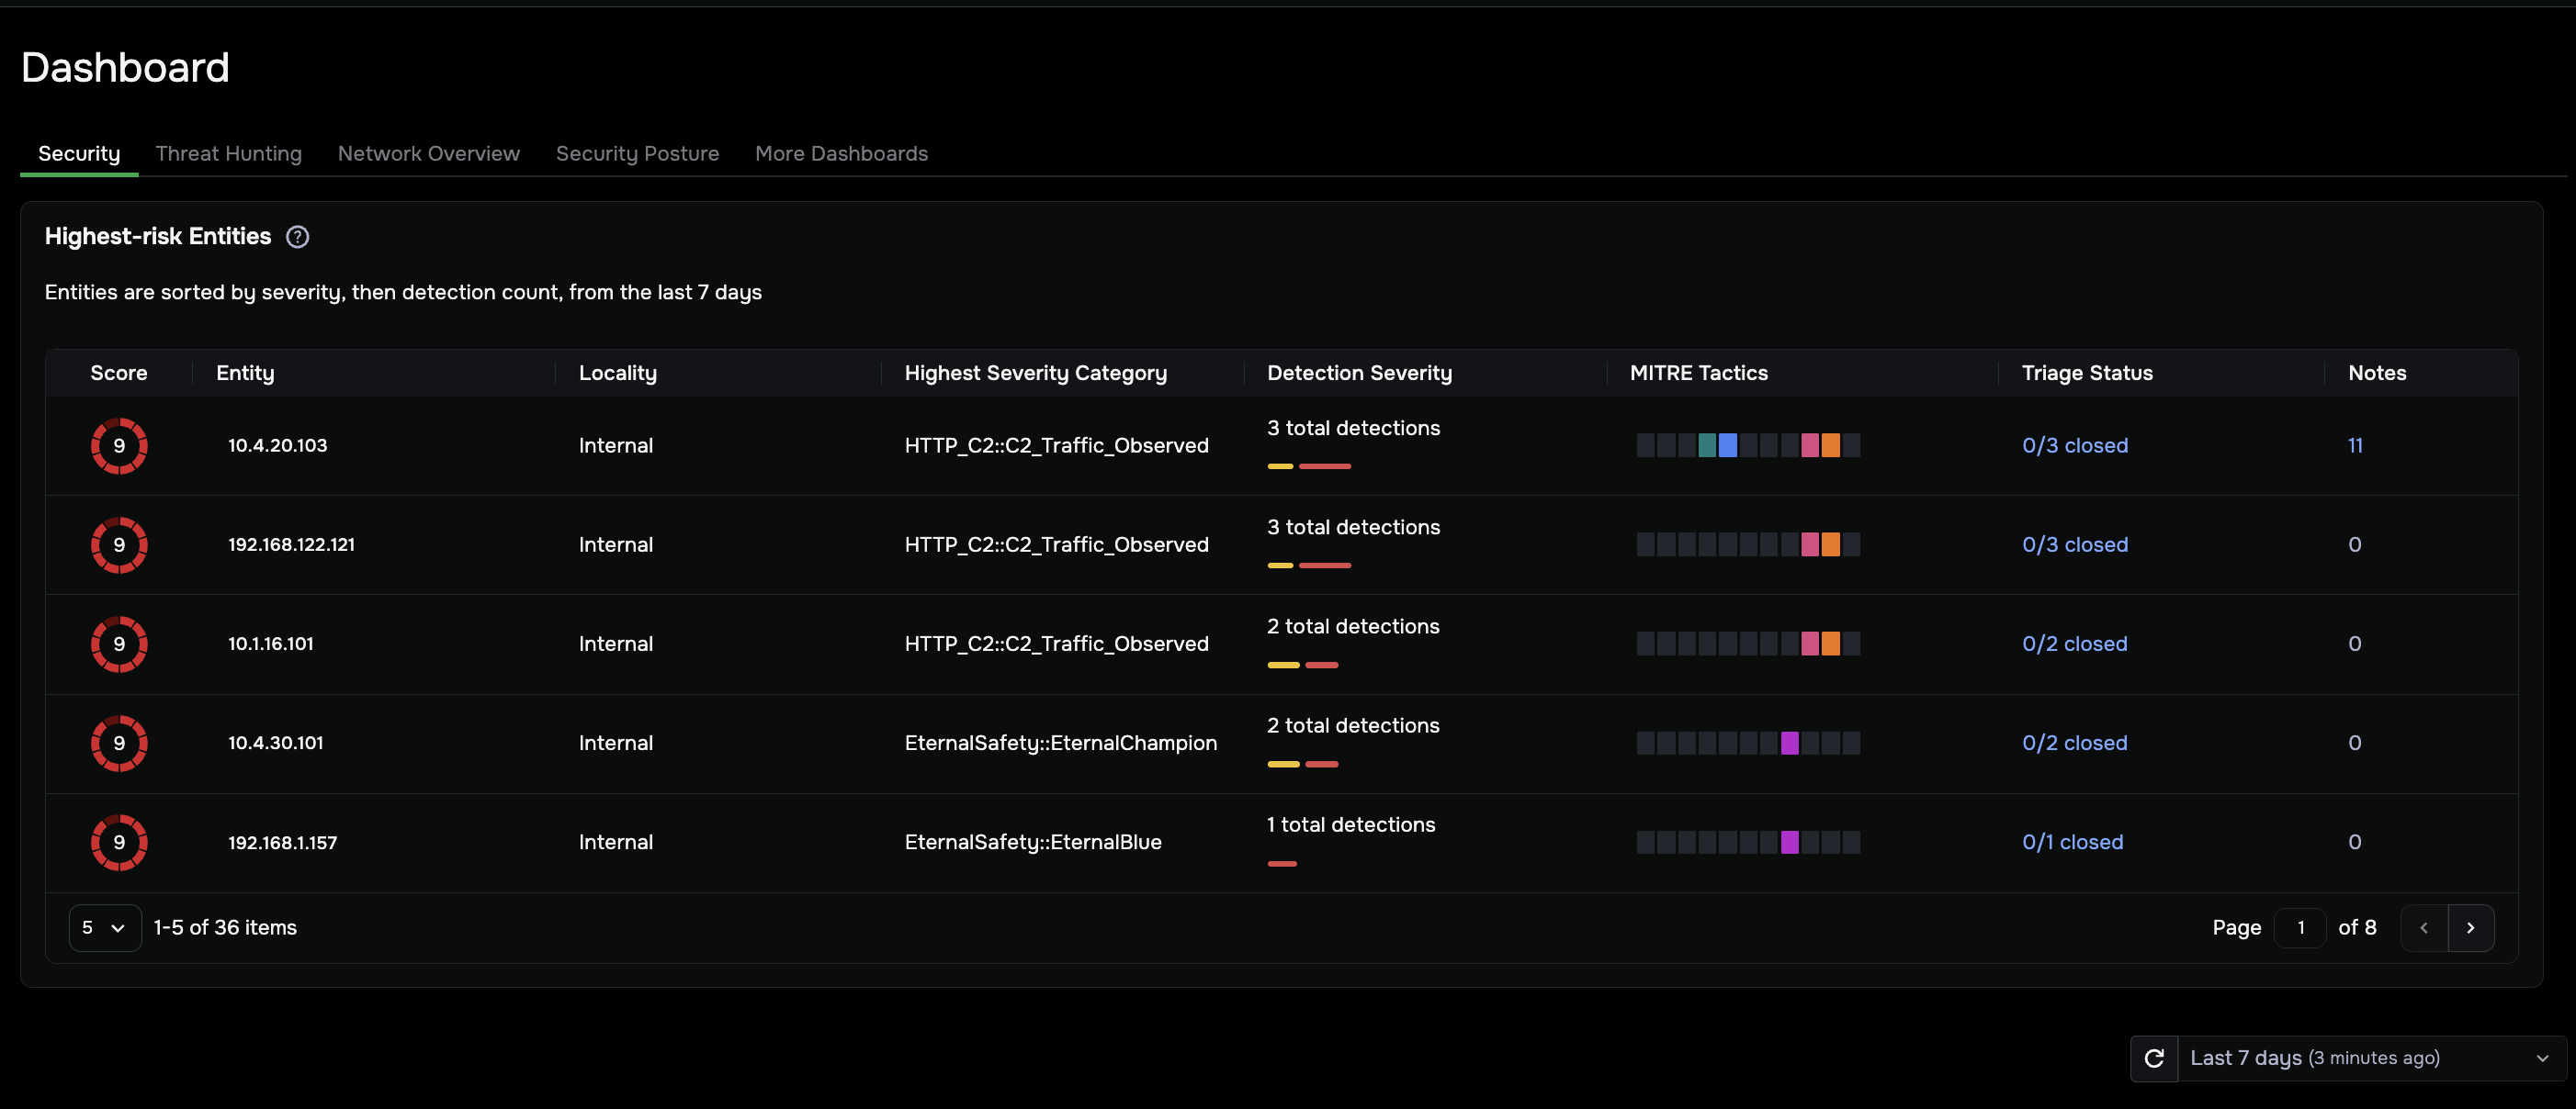Click the Highest Severity Category column header
The image size is (2576, 1109).
pyautogui.click(x=1035, y=373)
